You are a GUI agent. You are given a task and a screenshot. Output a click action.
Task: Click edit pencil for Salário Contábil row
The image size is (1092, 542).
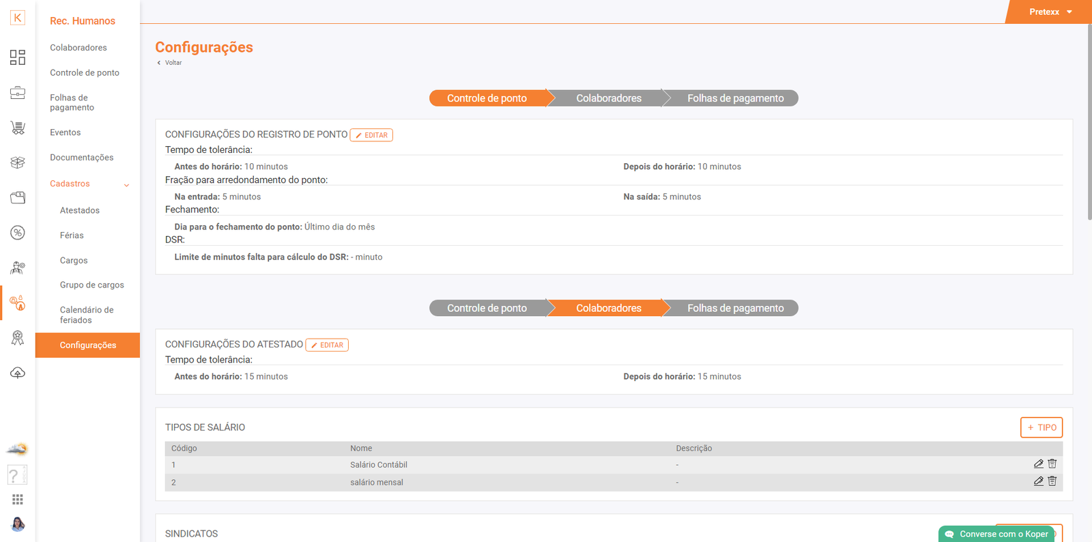[1038, 464]
